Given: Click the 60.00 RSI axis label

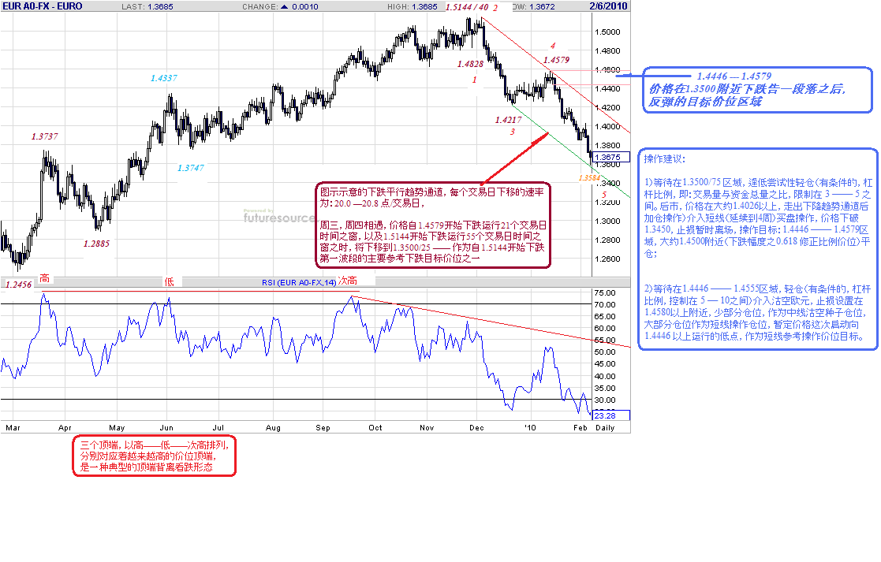Looking at the screenshot, I should [x=605, y=329].
